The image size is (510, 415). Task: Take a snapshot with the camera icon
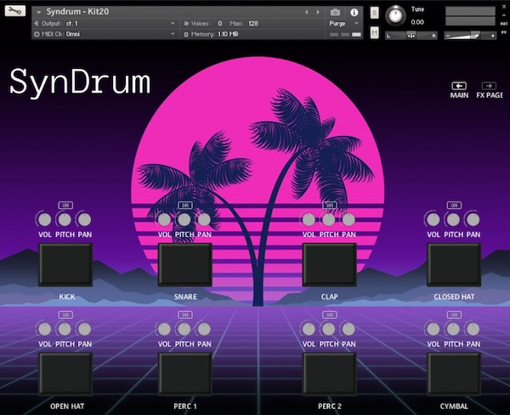(x=335, y=12)
